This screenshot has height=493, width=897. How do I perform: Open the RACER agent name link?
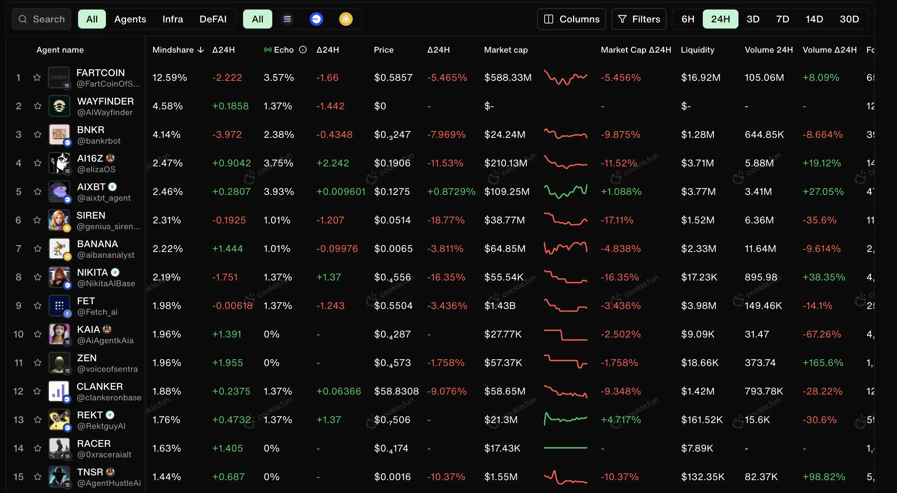pyautogui.click(x=94, y=443)
